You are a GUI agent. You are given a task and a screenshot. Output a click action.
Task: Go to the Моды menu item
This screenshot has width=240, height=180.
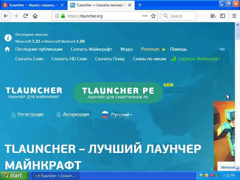[127, 49]
